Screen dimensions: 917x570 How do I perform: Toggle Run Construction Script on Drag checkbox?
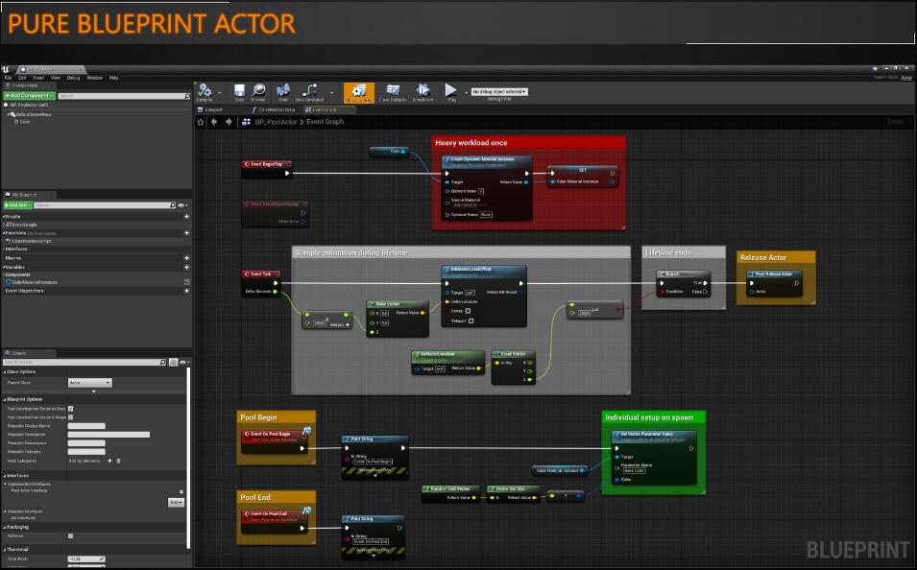[x=71, y=409]
